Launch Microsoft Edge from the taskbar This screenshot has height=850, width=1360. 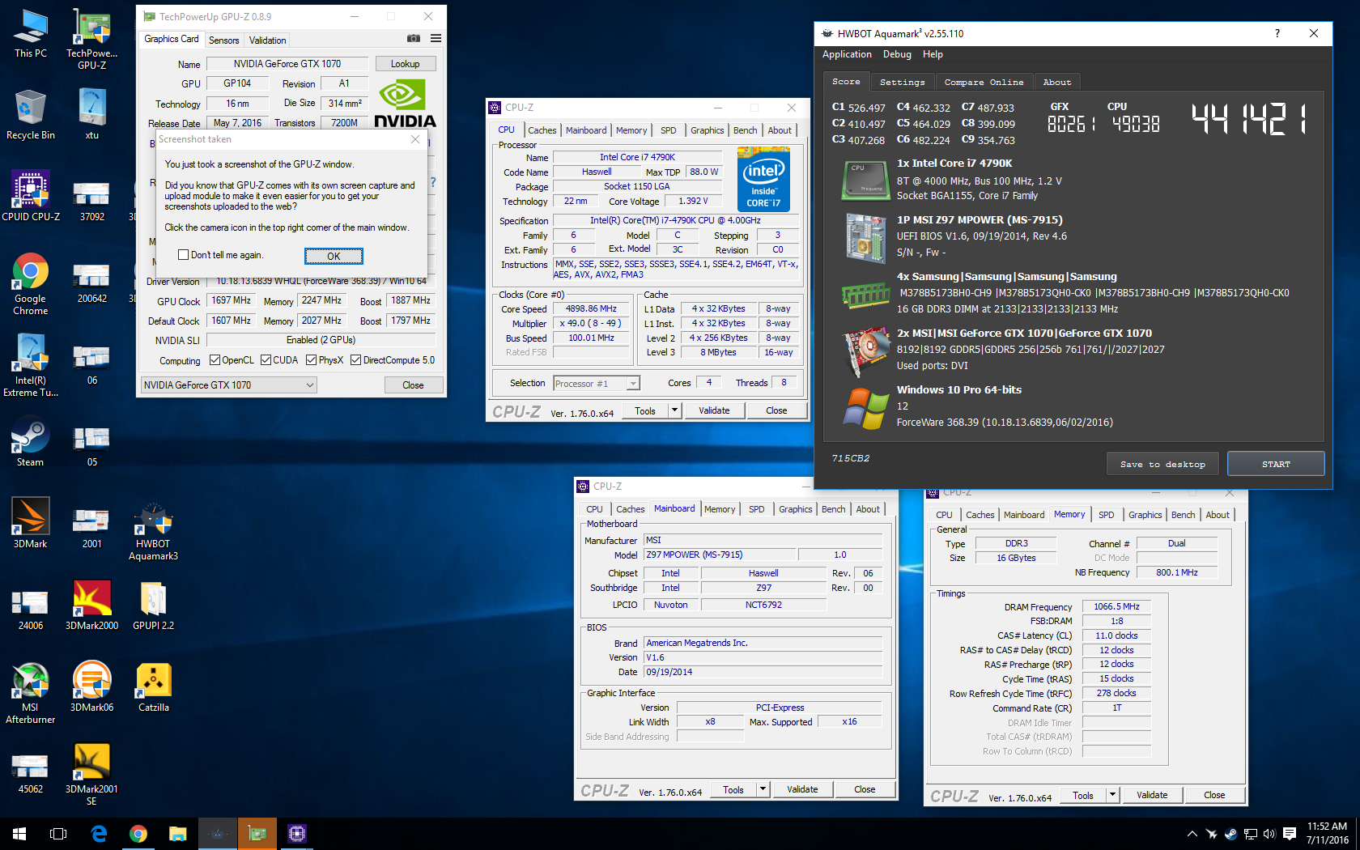[x=99, y=834]
